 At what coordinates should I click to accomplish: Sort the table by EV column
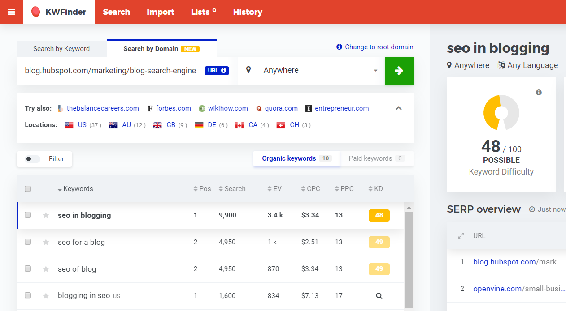274,189
